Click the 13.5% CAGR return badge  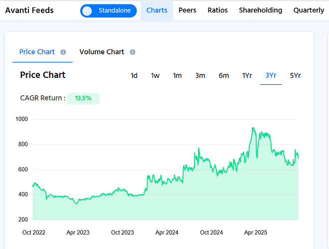coord(83,98)
